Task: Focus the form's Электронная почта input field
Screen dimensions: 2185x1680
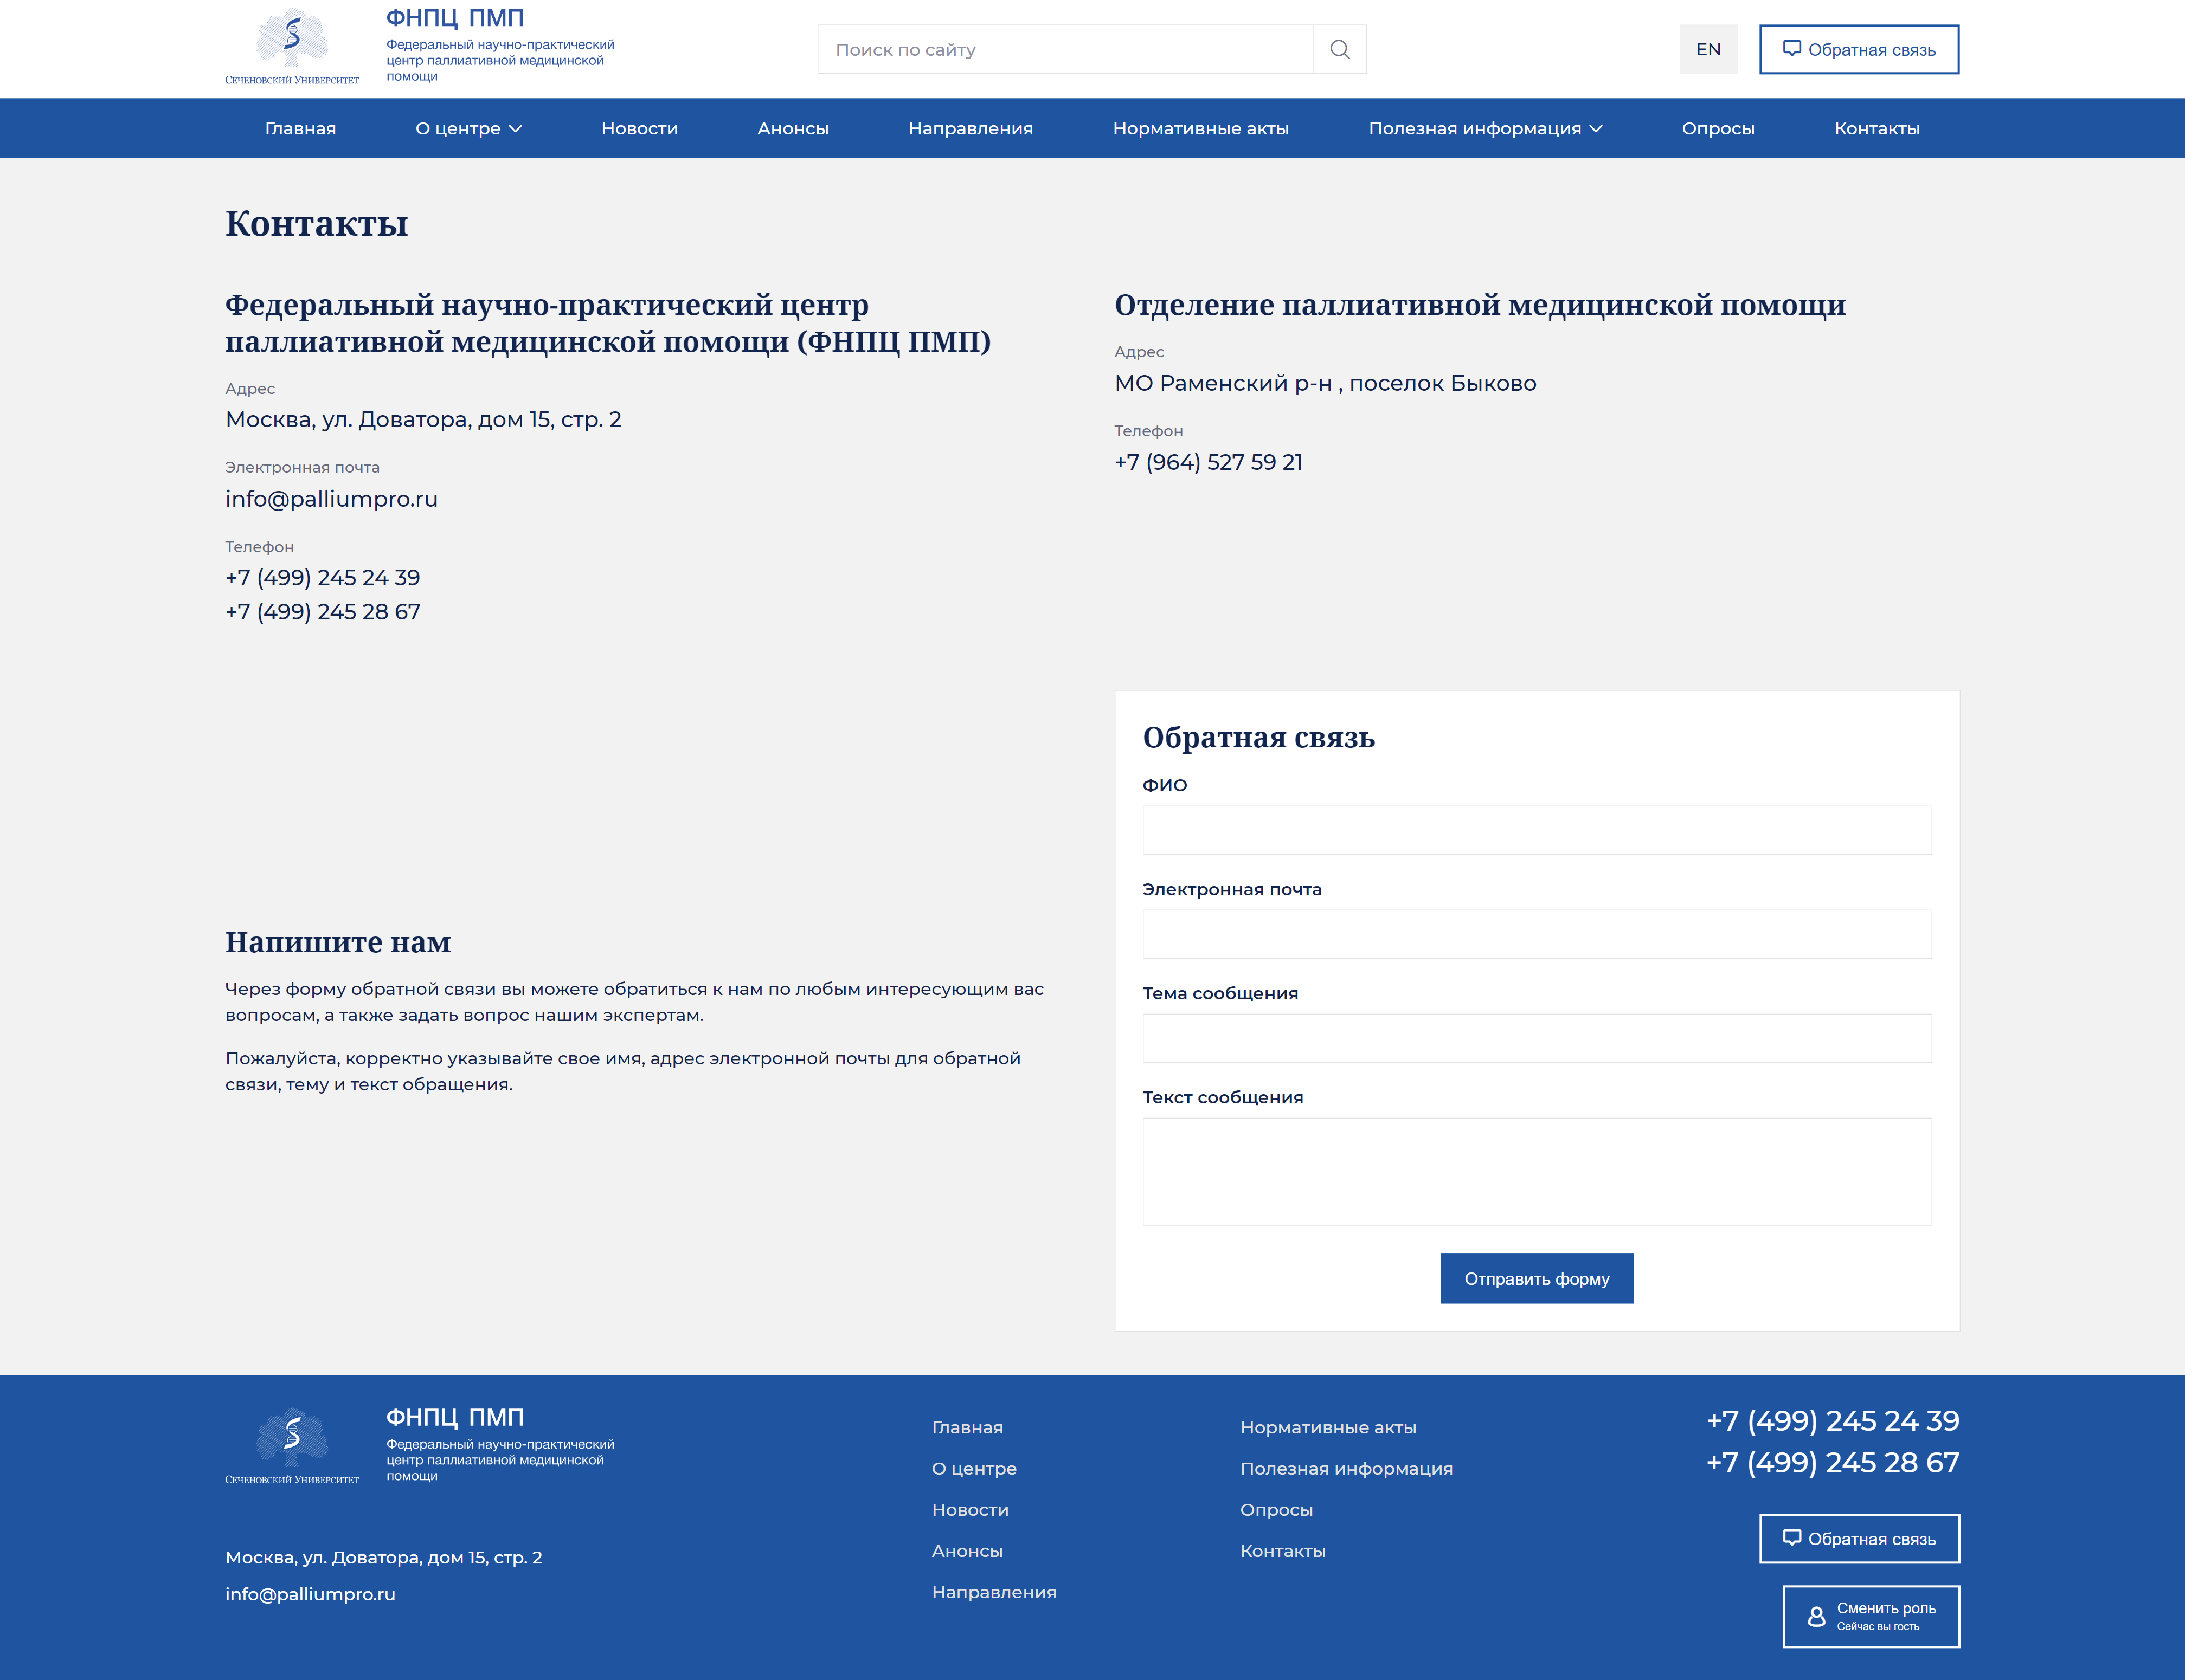Action: (1537, 934)
